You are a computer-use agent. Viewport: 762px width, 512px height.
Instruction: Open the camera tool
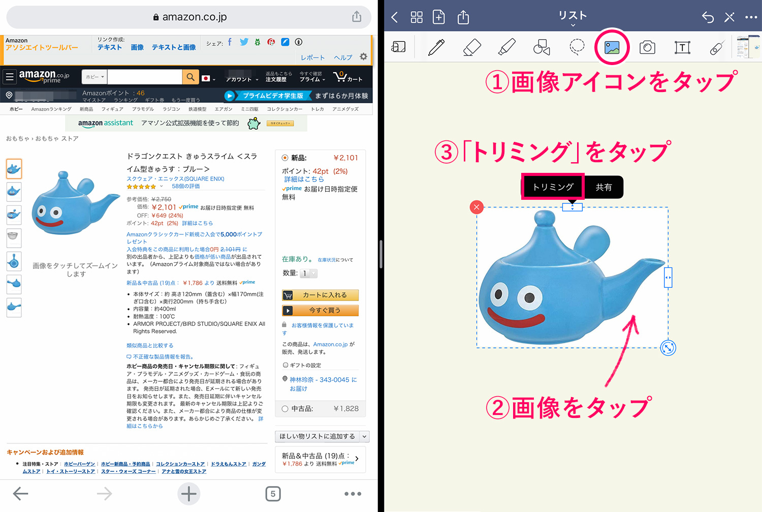click(x=647, y=48)
